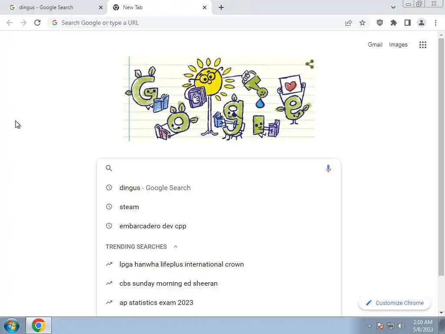This screenshot has width=445, height=334.
Task: Start voice search with the microphone
Action: pyautogui.click(x=329, y=168)
